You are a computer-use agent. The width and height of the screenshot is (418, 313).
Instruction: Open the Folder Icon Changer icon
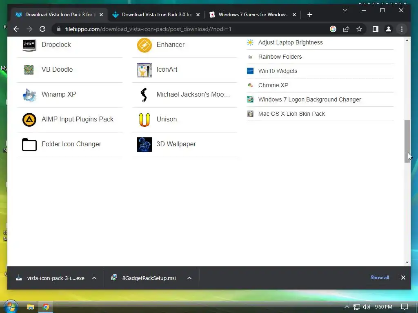tap(29, 145)
